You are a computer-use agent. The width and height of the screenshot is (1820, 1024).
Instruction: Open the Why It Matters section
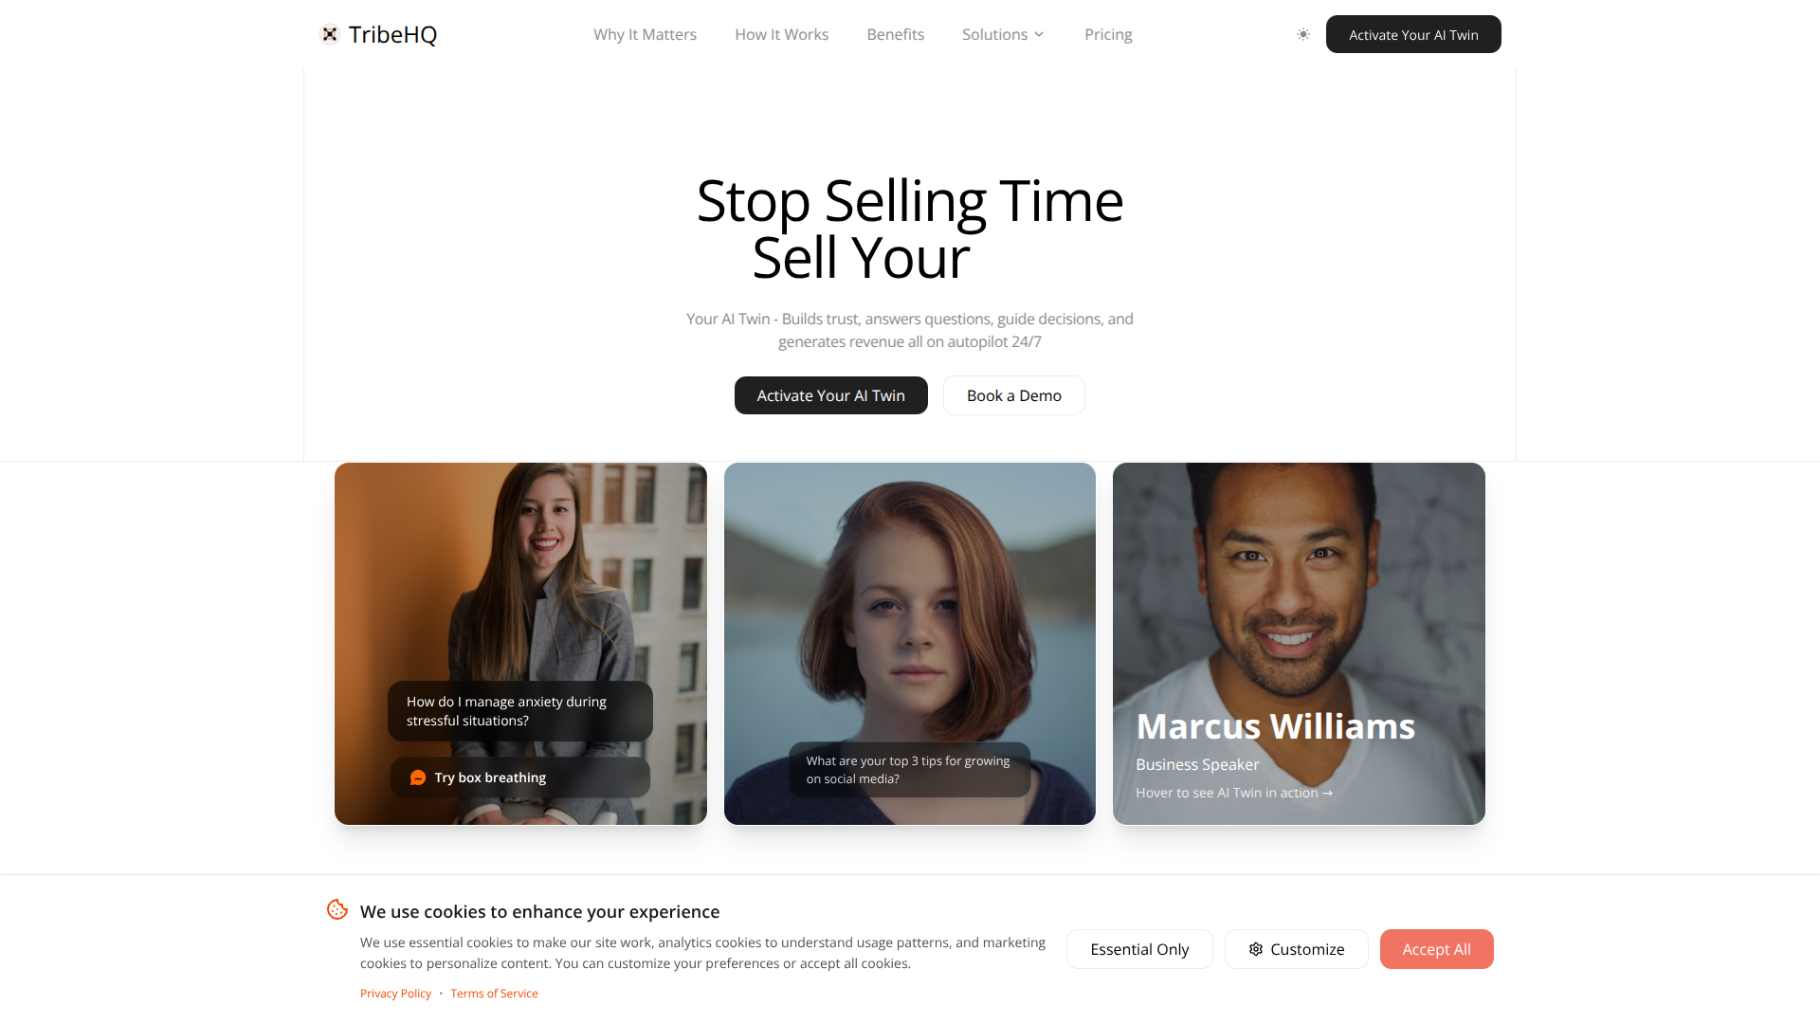(x=645, y=34)
